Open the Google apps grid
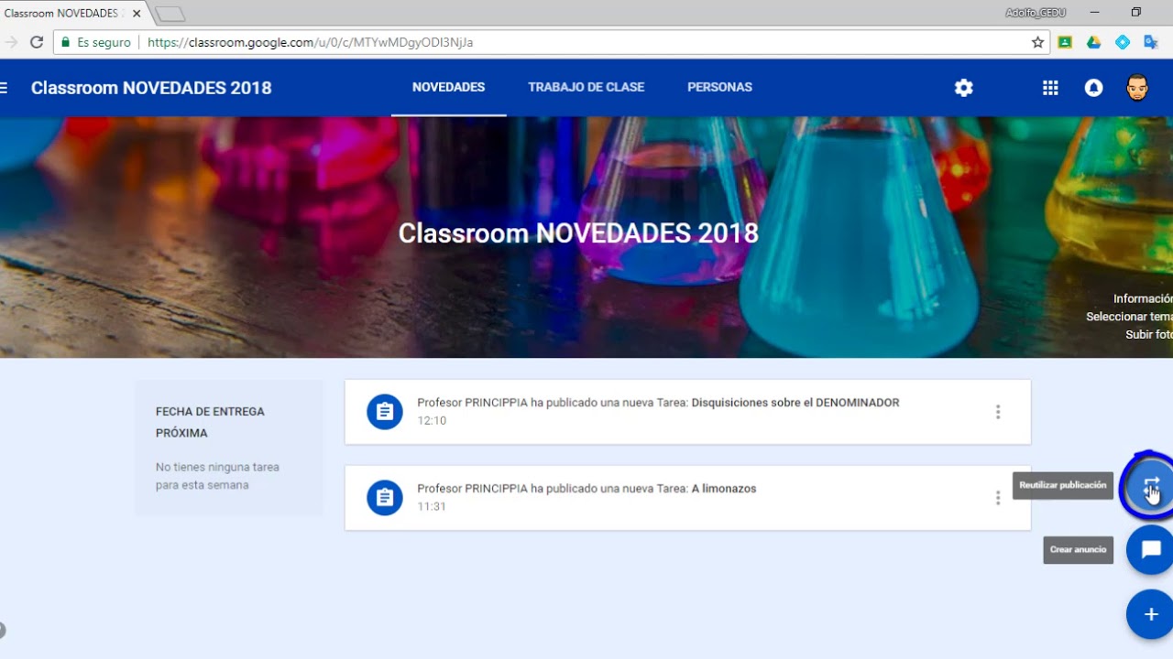Viewport: 1173px width, 659px height. (1050, 88)
